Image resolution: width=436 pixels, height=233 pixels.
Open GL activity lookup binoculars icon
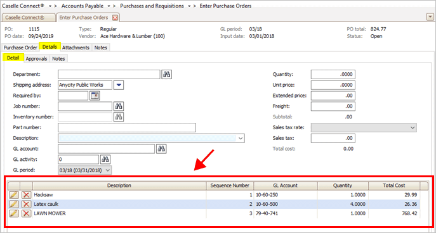point(105,159)
